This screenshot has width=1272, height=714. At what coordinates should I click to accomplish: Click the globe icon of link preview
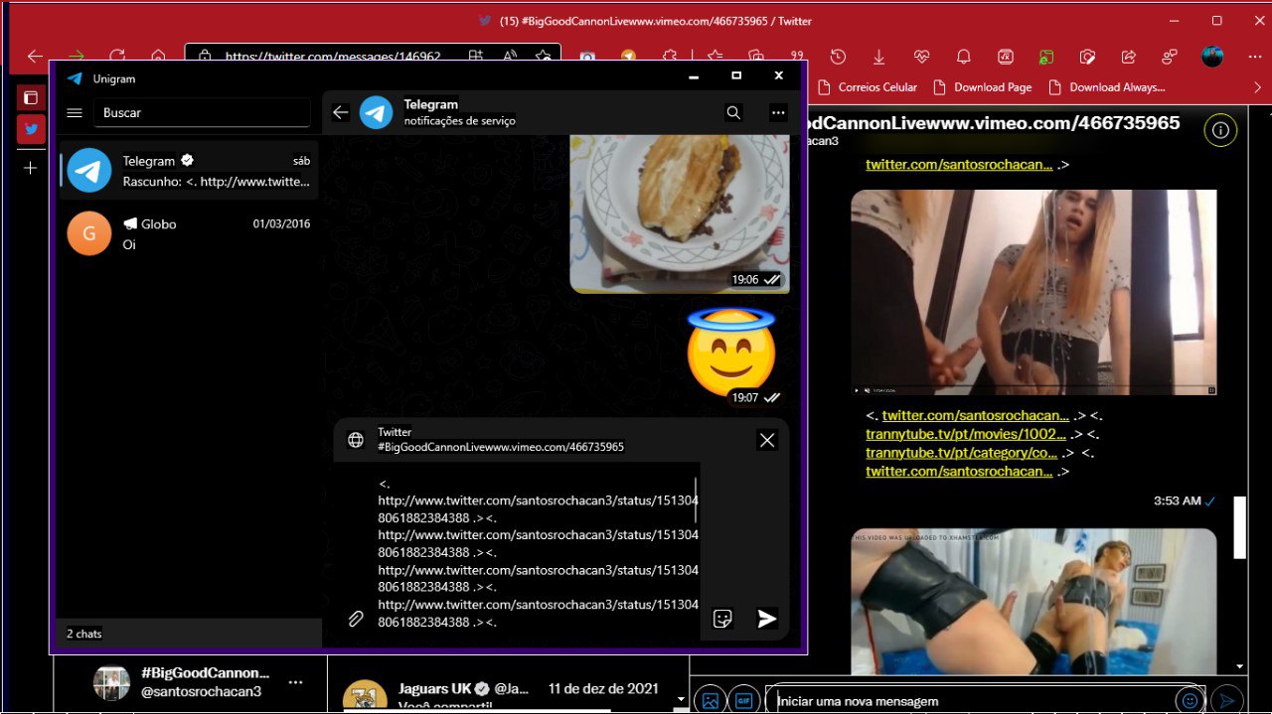point(355,440)
